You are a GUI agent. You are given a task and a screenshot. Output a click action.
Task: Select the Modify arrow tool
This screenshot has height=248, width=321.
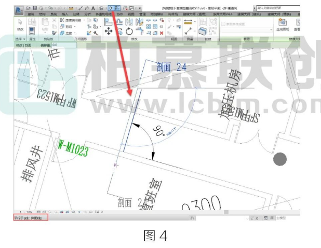click(x=20, y=22)
